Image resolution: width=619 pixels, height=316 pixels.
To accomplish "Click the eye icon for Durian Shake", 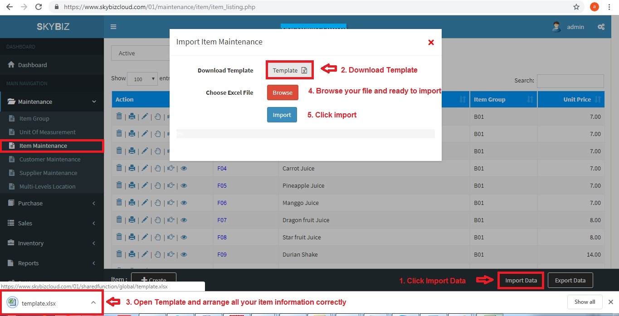I will pyautogui.click(x=184, y=254).
